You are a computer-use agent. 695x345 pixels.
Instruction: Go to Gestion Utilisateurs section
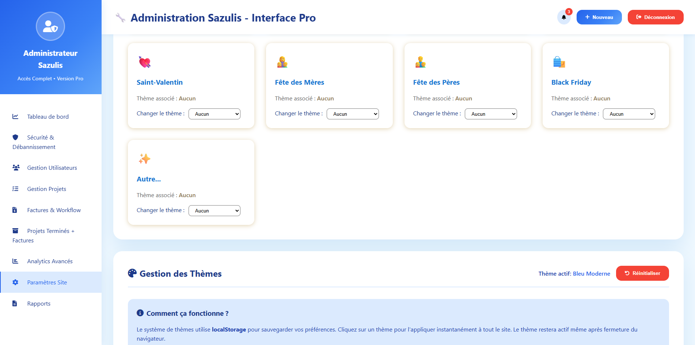52,168
